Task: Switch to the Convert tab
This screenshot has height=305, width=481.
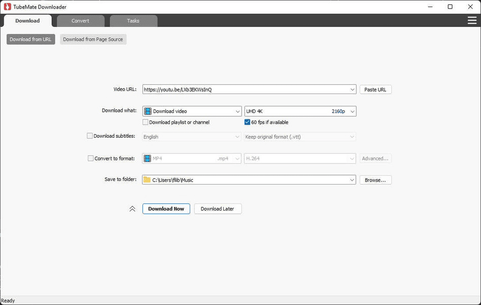Action: point(80,21)
